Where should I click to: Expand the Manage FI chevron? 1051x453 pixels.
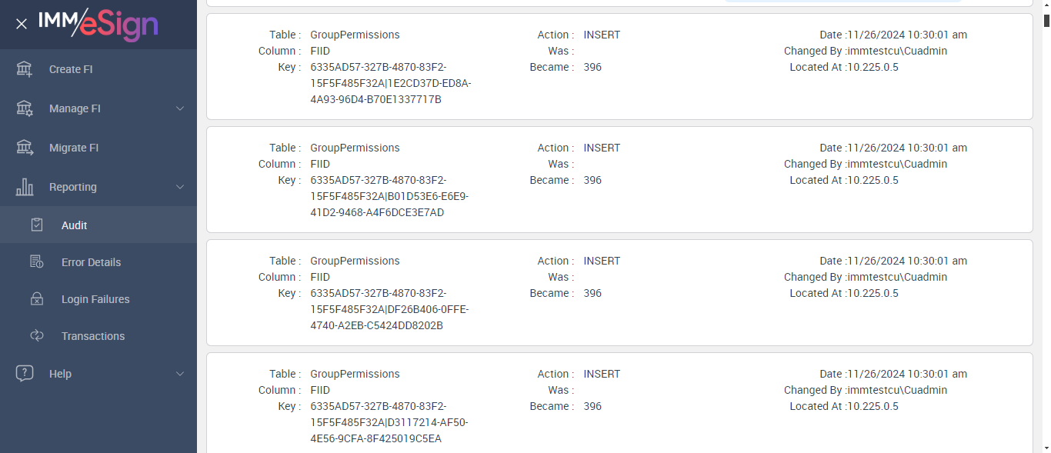180,108
